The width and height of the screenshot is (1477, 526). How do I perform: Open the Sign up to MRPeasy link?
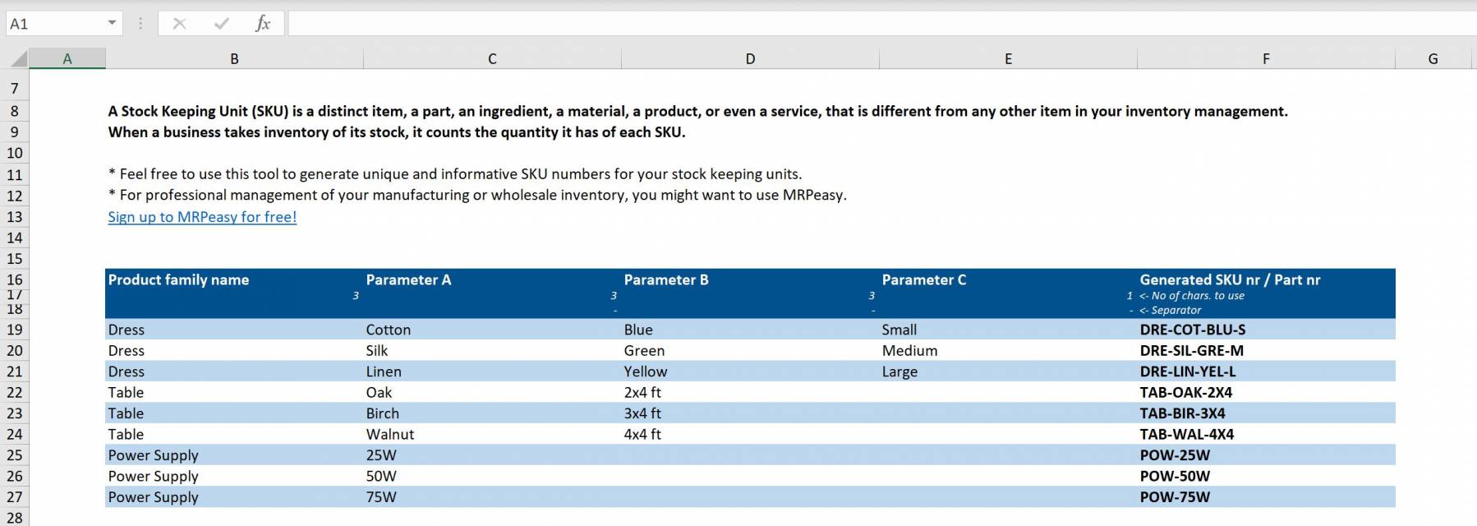pyautogui.click(x=201, y=216)
